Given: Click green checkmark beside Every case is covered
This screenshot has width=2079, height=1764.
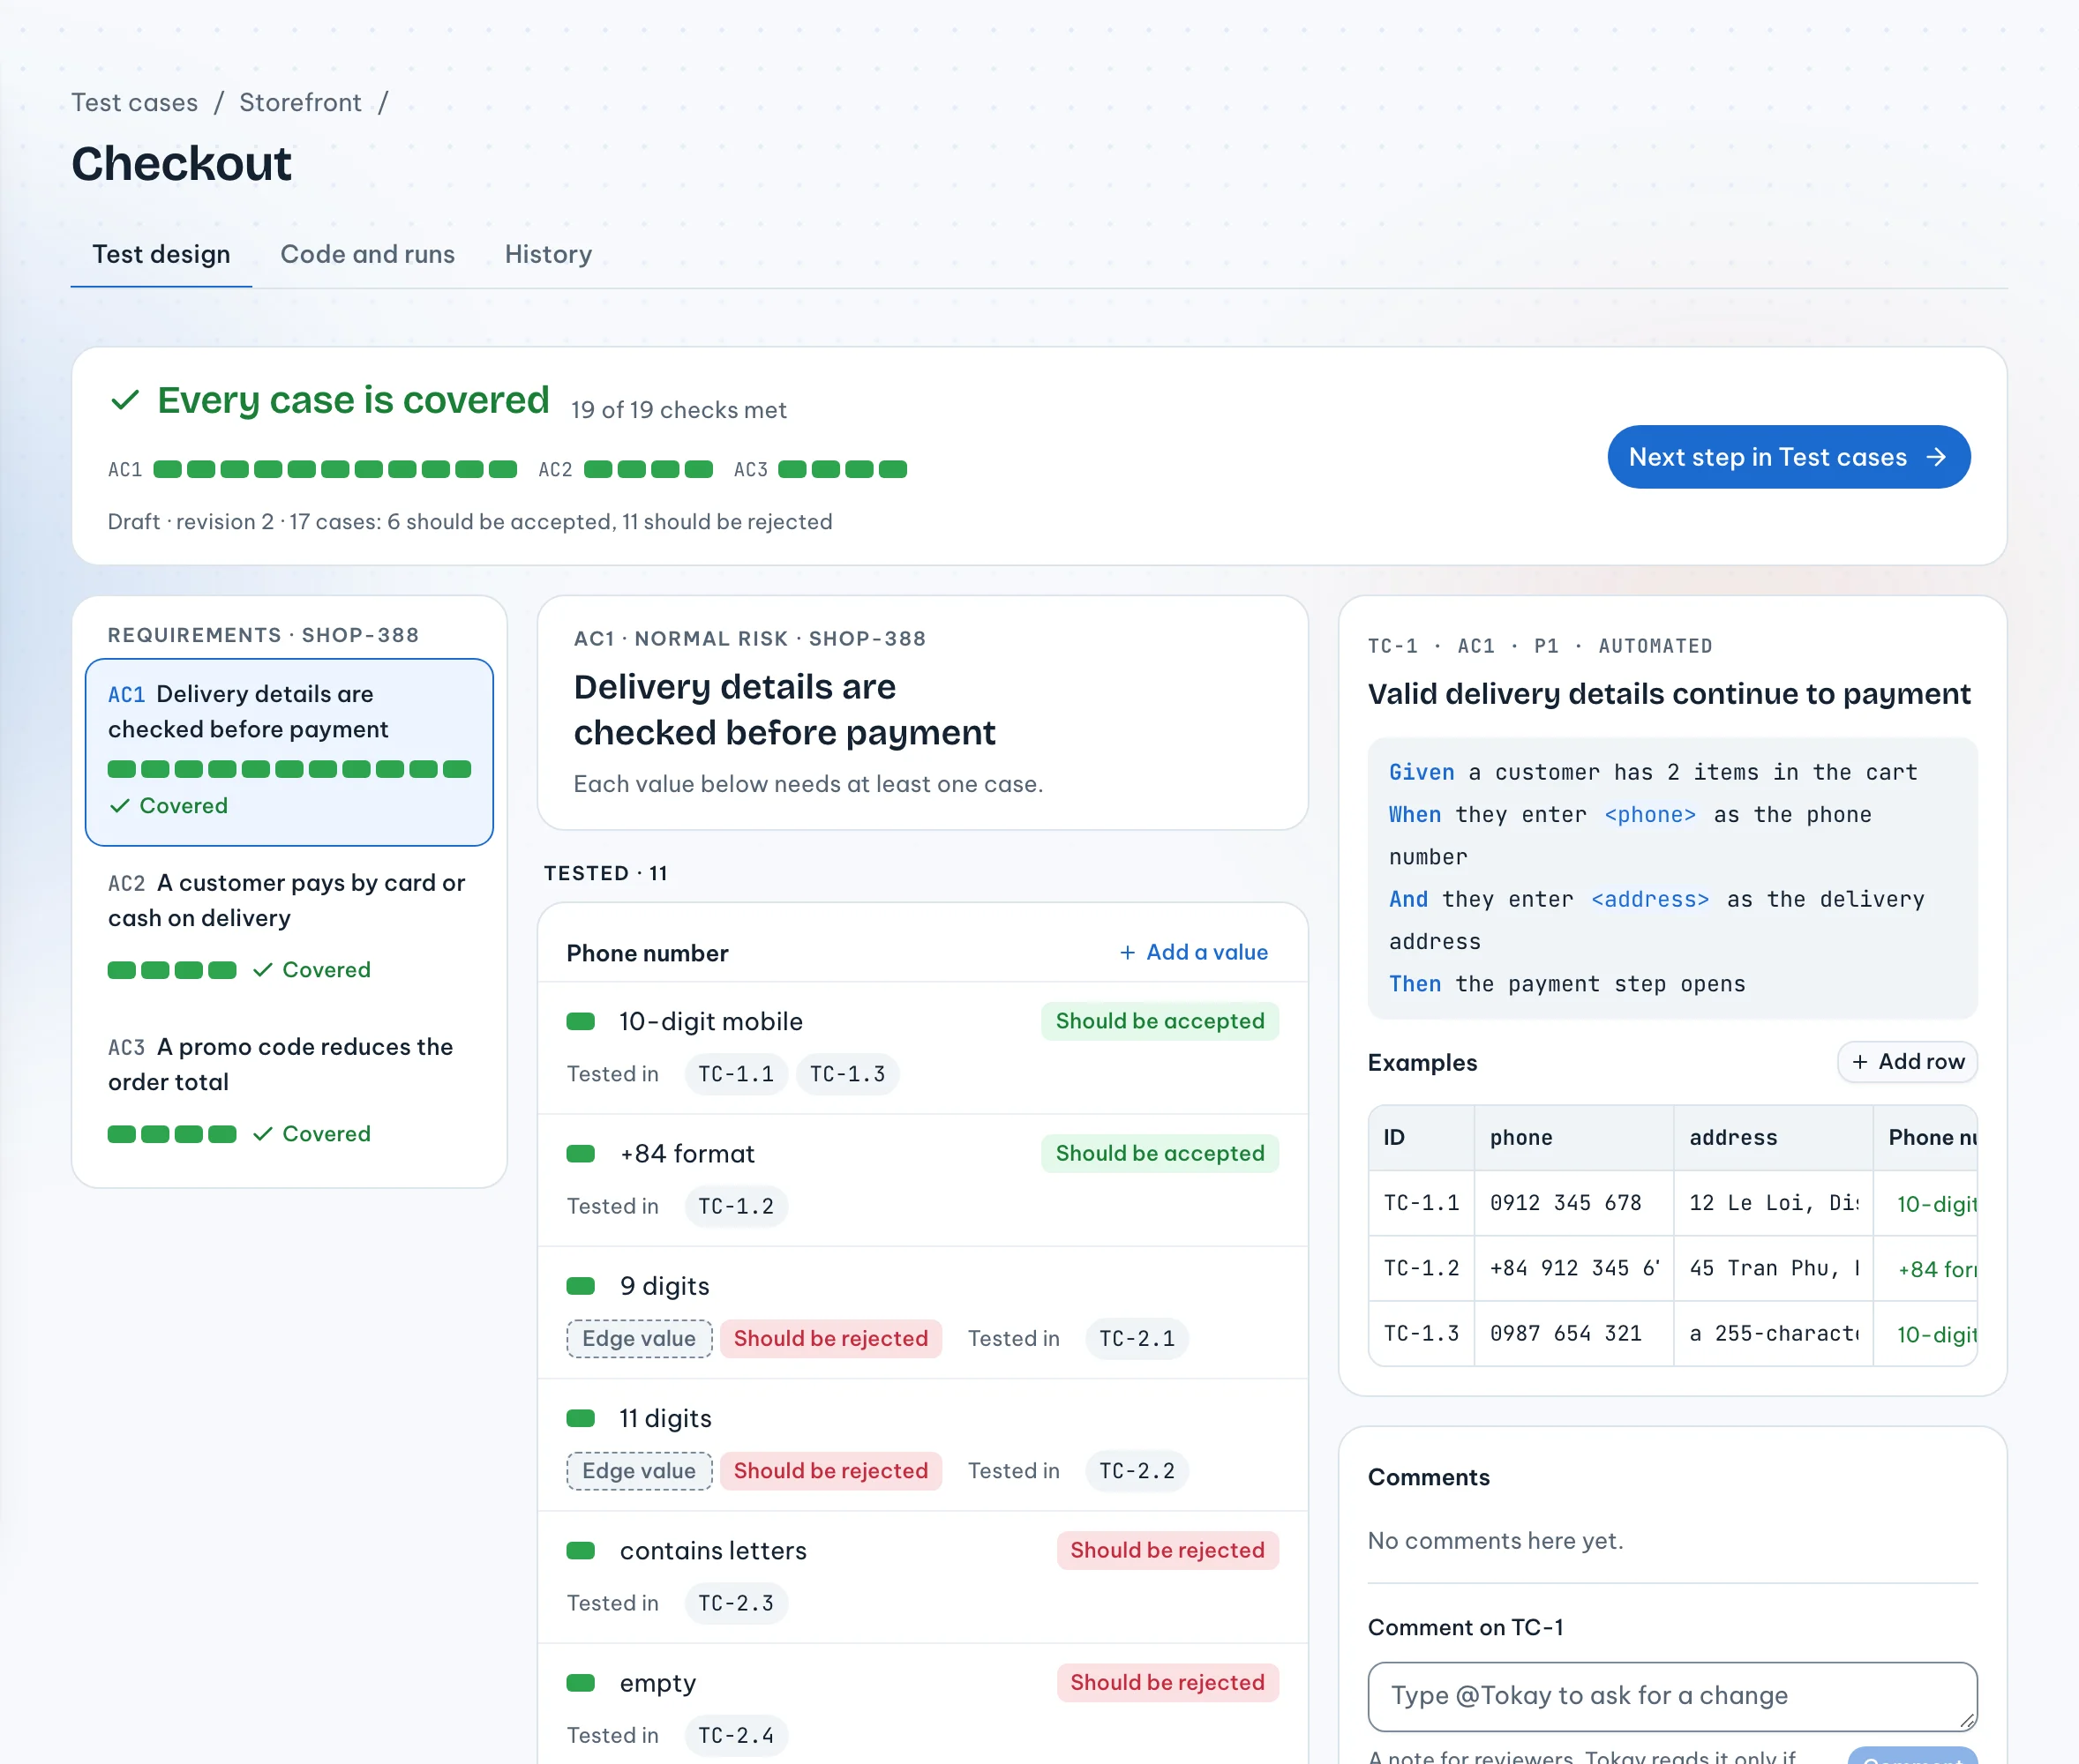Looking at the screenshot, I should (x=125, y=401).
